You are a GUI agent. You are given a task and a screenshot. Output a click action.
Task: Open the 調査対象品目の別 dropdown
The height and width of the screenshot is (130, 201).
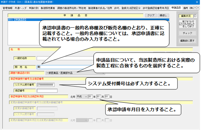click(x=75, y=73)
